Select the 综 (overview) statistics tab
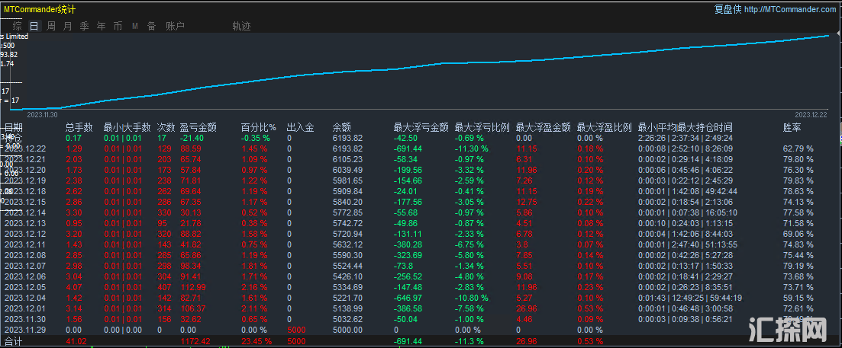This screenshot has height=348, width=842. click(x=18, y=26)
